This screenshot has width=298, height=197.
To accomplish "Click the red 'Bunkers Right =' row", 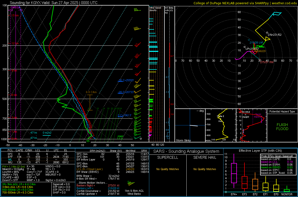I will pos(98,186).
